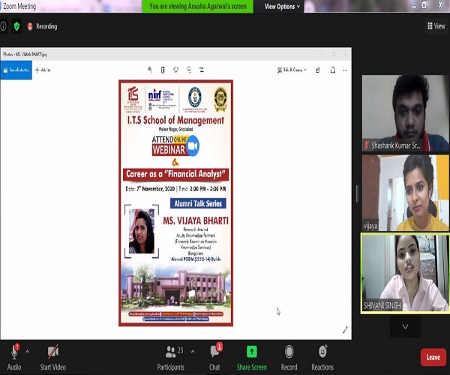Image resolution: width=450 pixels, height=375 pixels.
Task: Click the favorite heart icon in Photos
Action: tap(175, 70)
